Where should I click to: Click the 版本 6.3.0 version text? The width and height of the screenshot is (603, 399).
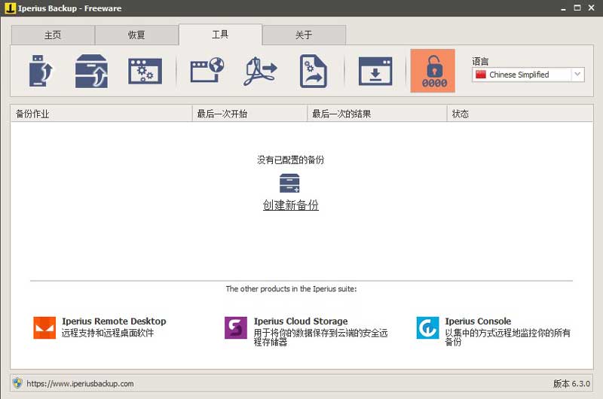[x=571, y=383]
